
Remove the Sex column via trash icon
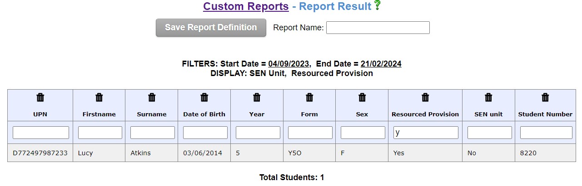(x=362, y=97)
